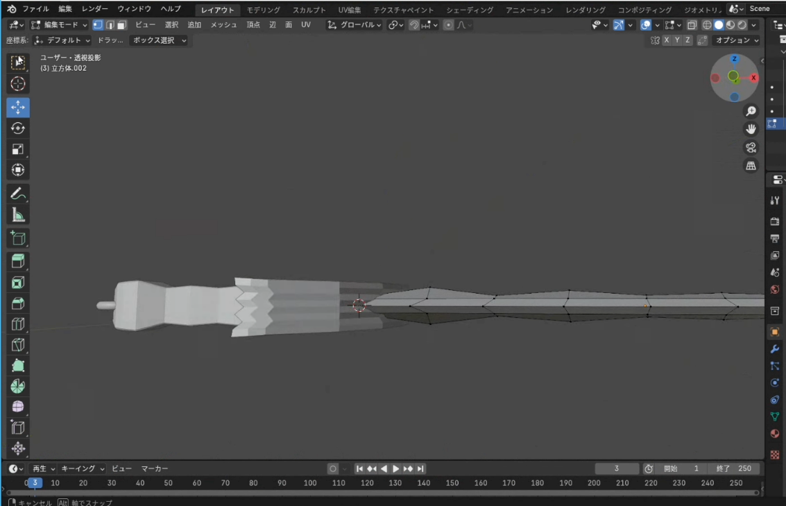Select the Measure tool
The height and width of the screenshot is (506, 786).
(x=18, y=215)
